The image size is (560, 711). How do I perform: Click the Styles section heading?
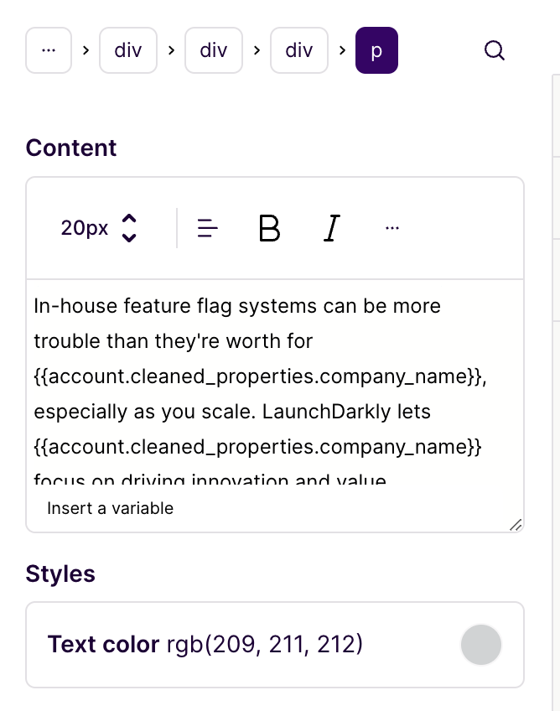point(60,573)
